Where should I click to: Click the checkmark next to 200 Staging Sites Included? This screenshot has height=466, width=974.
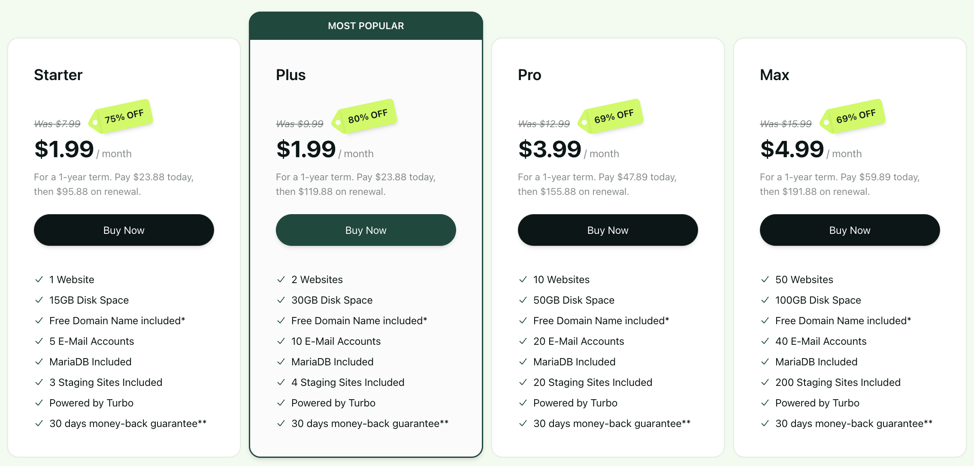(x=765, y=382)
